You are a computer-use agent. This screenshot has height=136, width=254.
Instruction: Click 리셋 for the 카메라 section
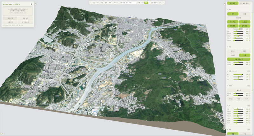pyautogui.click(x=249, y=86)
